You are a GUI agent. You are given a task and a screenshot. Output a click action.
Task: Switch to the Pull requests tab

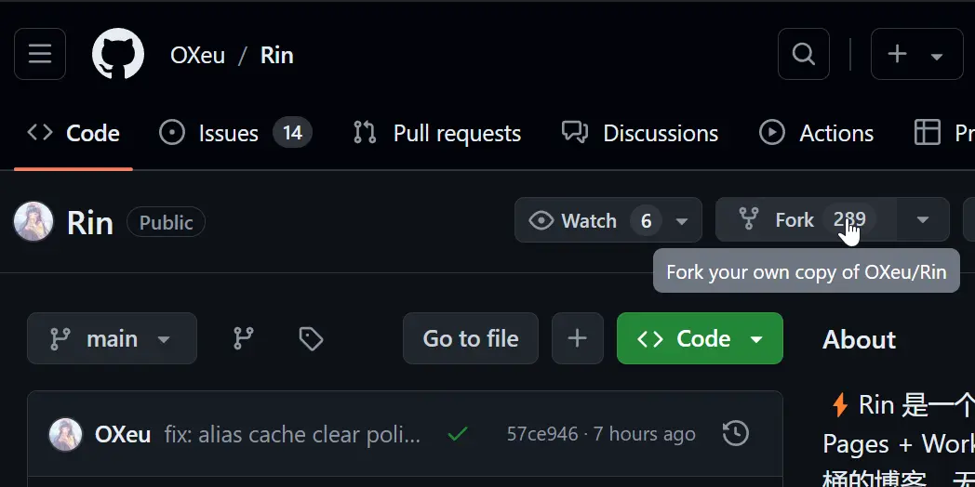coord(437,133)
